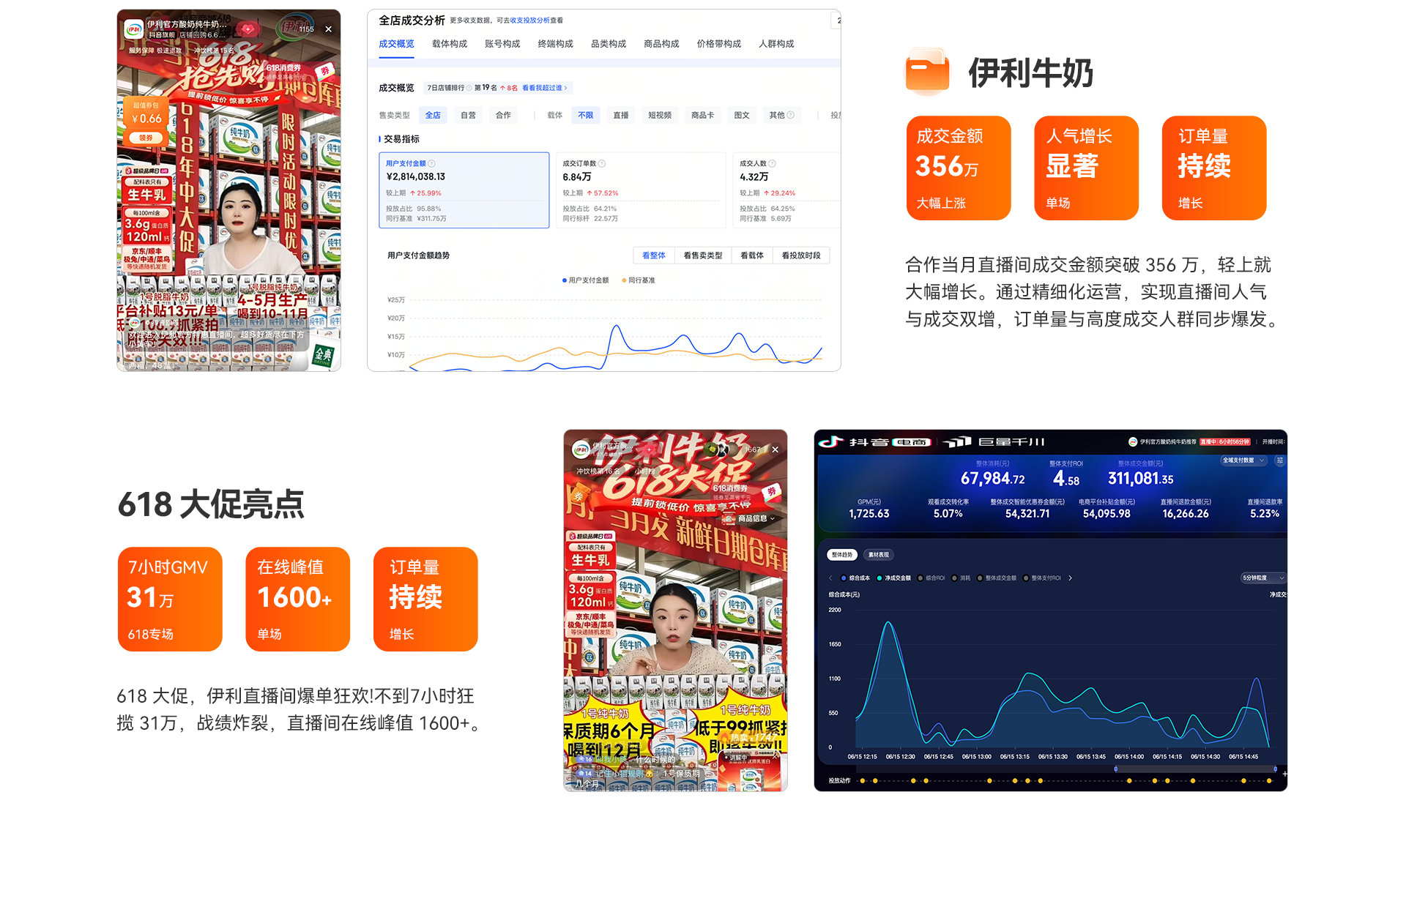The width and height of the screenshot is (1406, 915).
Task: Open the 5分钟粒度 granularity dropdown
Action: point(1263,578)
